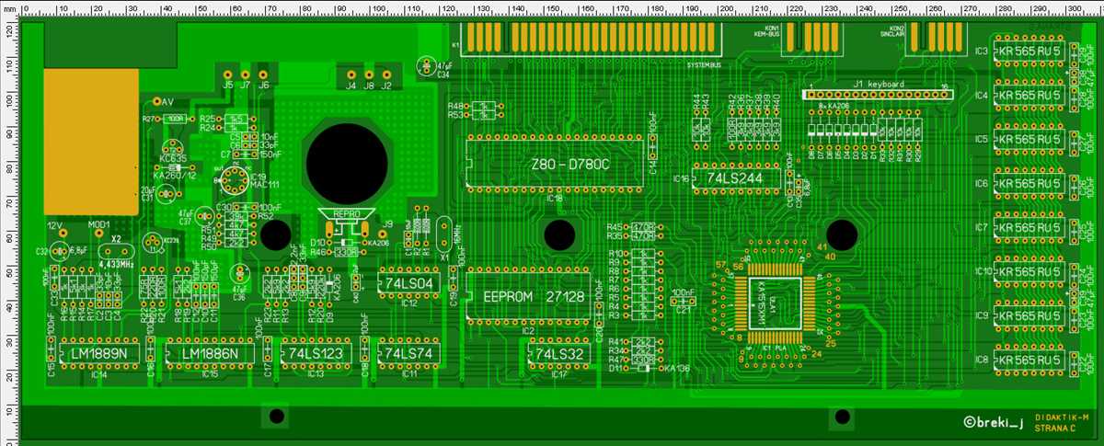The image size is (1104, 446).
Task: Select the J1 keyboard connector label
Action: [x=879, y=85]
